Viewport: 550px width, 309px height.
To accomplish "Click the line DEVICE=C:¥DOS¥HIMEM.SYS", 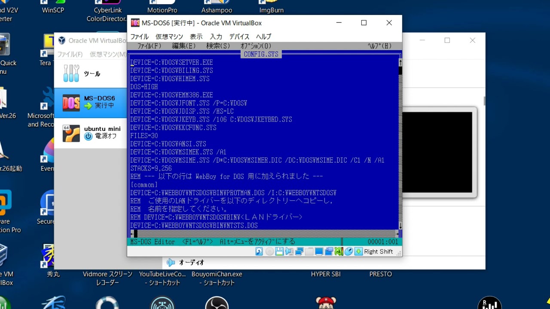I will [170, 79].
